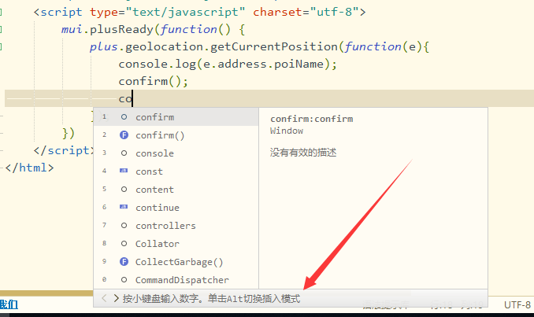
Task: Click the circle icon beside controllers
Action: click(x=124, y=226)
